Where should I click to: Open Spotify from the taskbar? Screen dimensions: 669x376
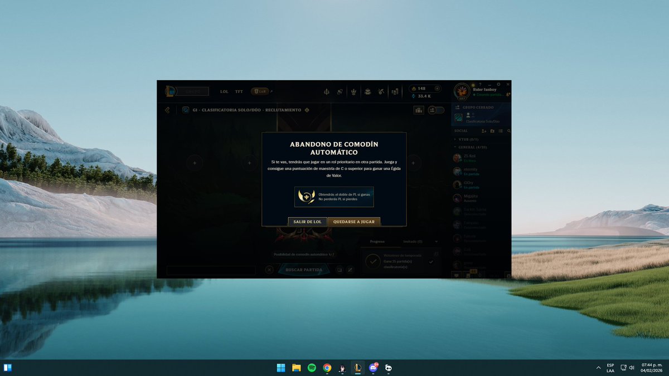click(x=312, y=368)
